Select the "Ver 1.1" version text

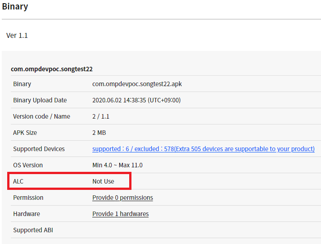point(17,35)
